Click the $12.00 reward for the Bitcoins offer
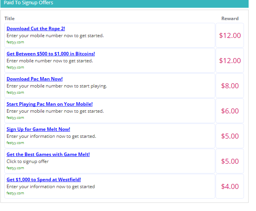The height and width of the screenshot is (211, 256). coord(230,61)
